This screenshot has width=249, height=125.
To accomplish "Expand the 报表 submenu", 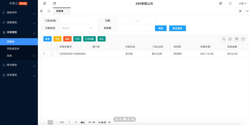I will 19,56.
